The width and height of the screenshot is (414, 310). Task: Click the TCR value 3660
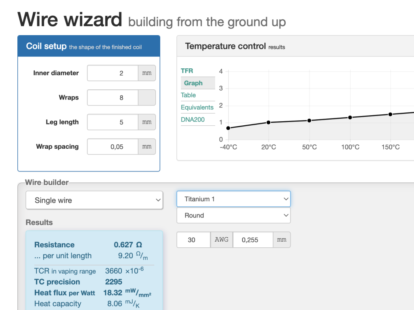click(113, 271)
